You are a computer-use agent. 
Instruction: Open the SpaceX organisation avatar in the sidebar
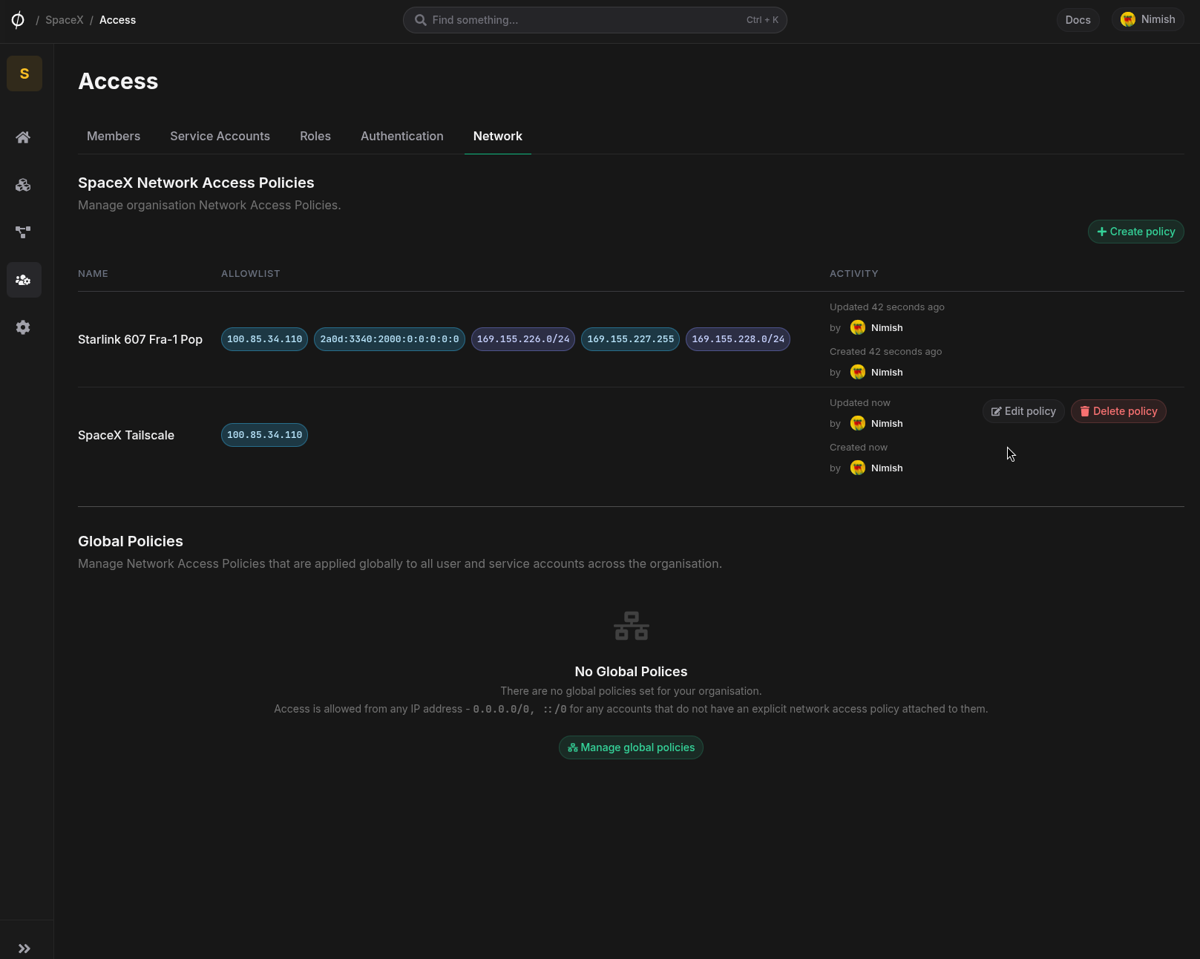(24, 73)
